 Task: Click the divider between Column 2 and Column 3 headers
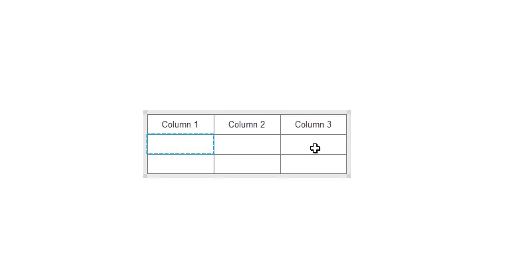pos(280,124)
